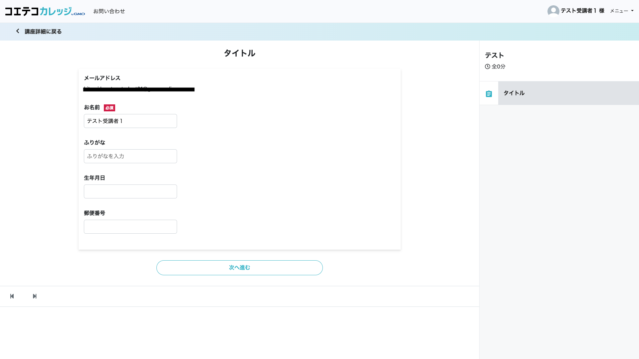Focus the 郵便番号 input field
This screenshot has width=639, height=359.
tap(130, 227)
